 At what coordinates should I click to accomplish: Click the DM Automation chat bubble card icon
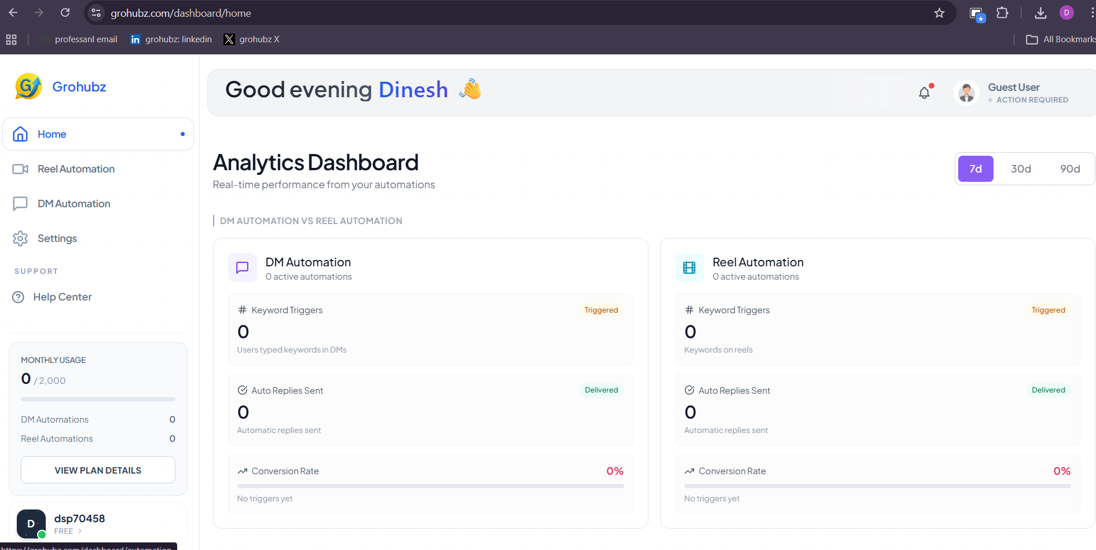pos(243,267)
